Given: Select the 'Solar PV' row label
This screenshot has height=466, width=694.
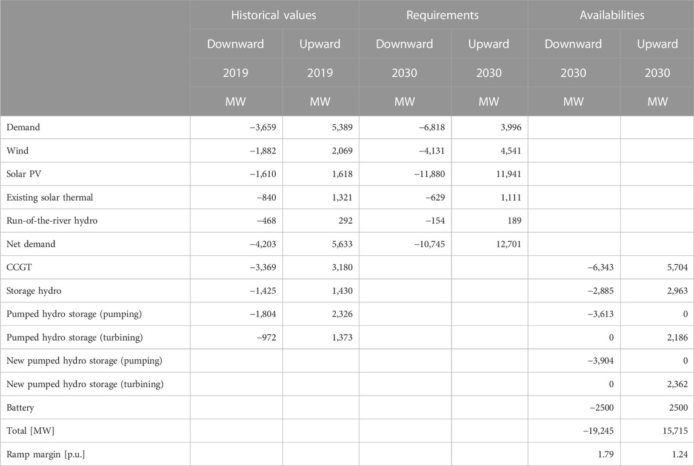Looking at the screenshot, I should [x=24, y=175].
